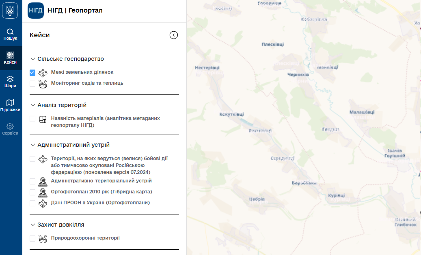Collapse the Кейси panel with arrow button
The width and height of the screenshot is (421, 255).
[174, 35]
